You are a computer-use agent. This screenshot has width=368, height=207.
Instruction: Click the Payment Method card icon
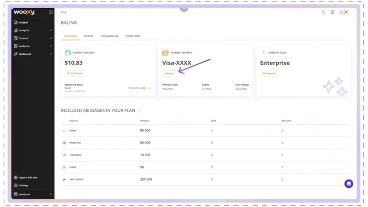(x=165, y=52)
